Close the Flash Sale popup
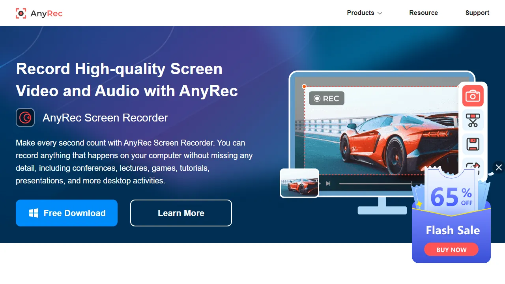The width and height of the screenshot is (505, 284). click(x=499, y=168)
